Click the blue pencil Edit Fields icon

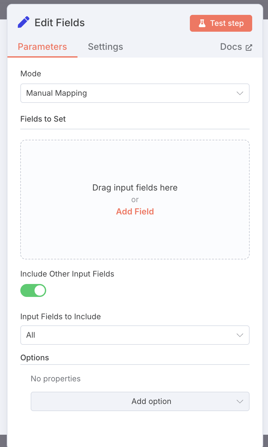pyautogui.click(x=24, y=22)
